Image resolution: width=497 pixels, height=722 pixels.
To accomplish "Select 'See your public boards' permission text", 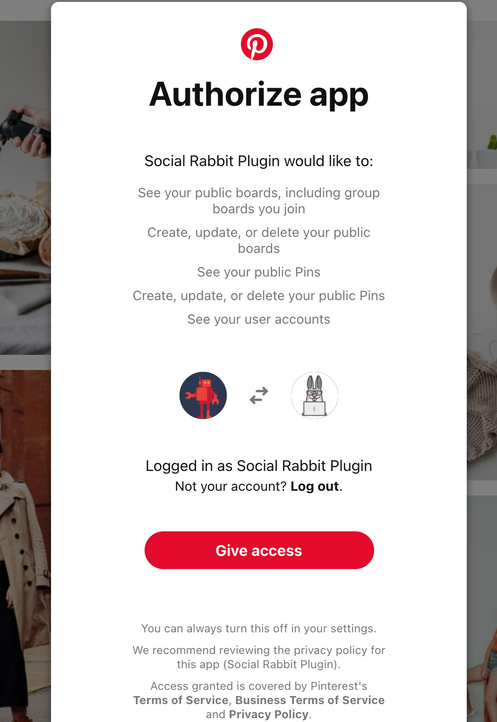I will coord(259,201).
